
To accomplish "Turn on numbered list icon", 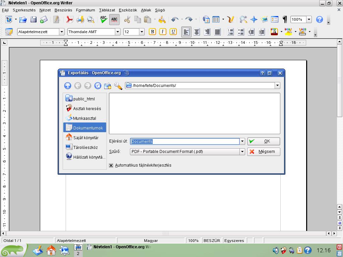I will (x=230, y=32).
